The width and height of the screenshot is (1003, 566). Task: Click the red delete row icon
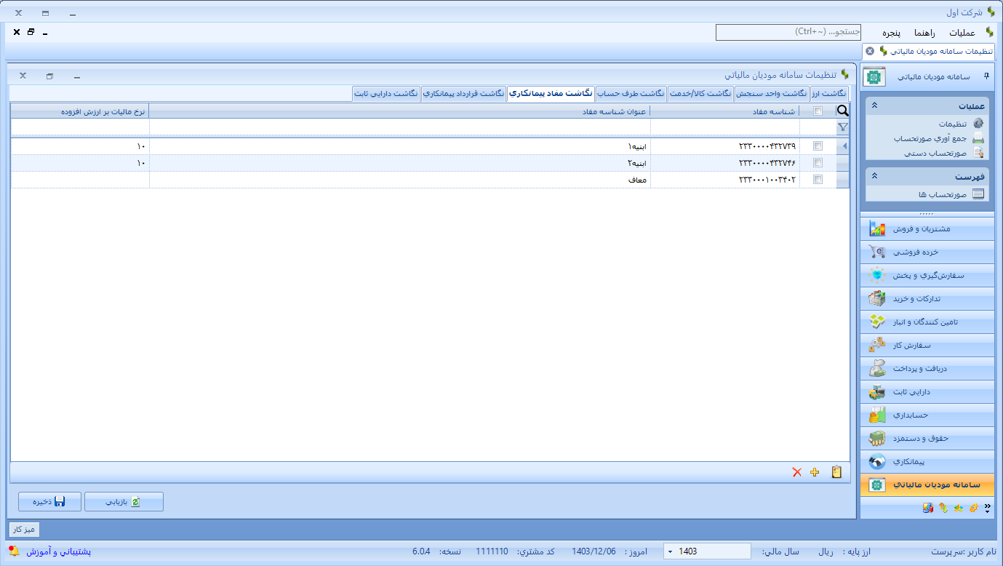pyautogui.click(x=796, y=472)
